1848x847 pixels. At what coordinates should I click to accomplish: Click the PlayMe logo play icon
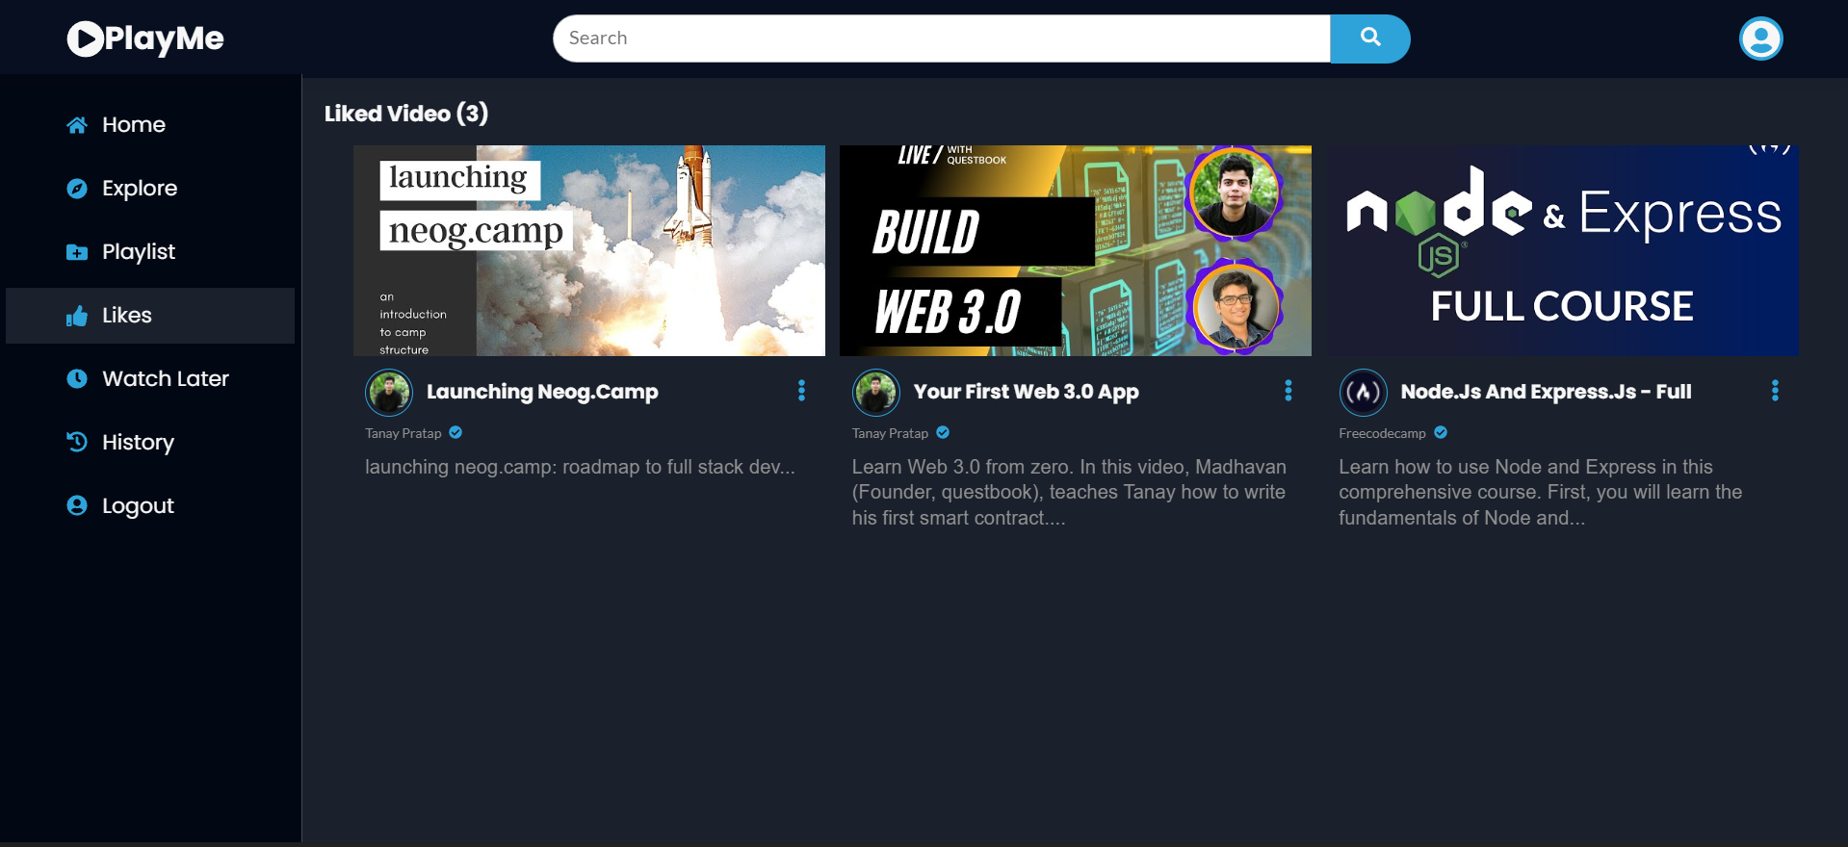click(85, 38)
